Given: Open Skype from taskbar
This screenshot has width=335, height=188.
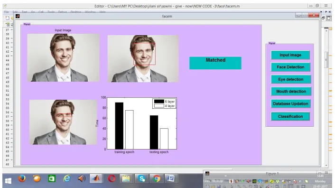Looking at the screenshot, I should 141,179.
